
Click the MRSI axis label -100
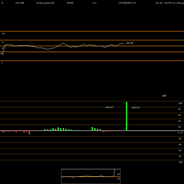pyautogui.click(x=180, y=162)
